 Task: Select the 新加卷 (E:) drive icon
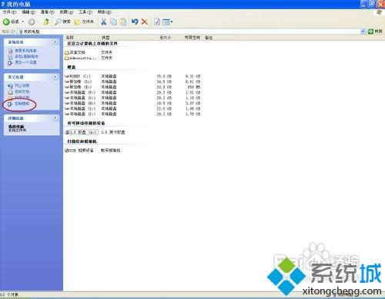point(67,87)
